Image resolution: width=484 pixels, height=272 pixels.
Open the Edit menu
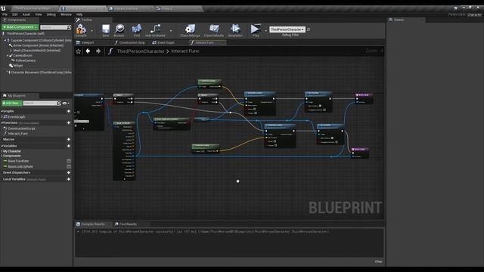pos(15,14)
